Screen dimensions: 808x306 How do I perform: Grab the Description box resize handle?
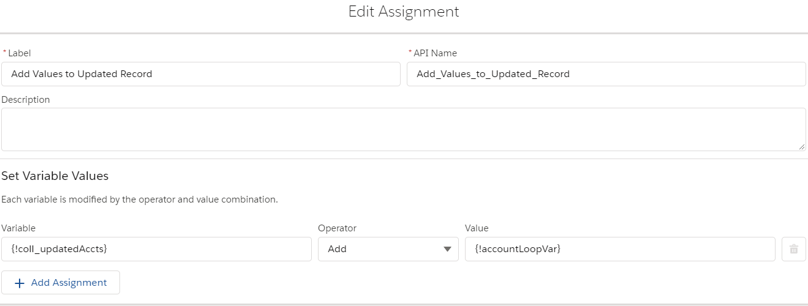click(802, 147)
